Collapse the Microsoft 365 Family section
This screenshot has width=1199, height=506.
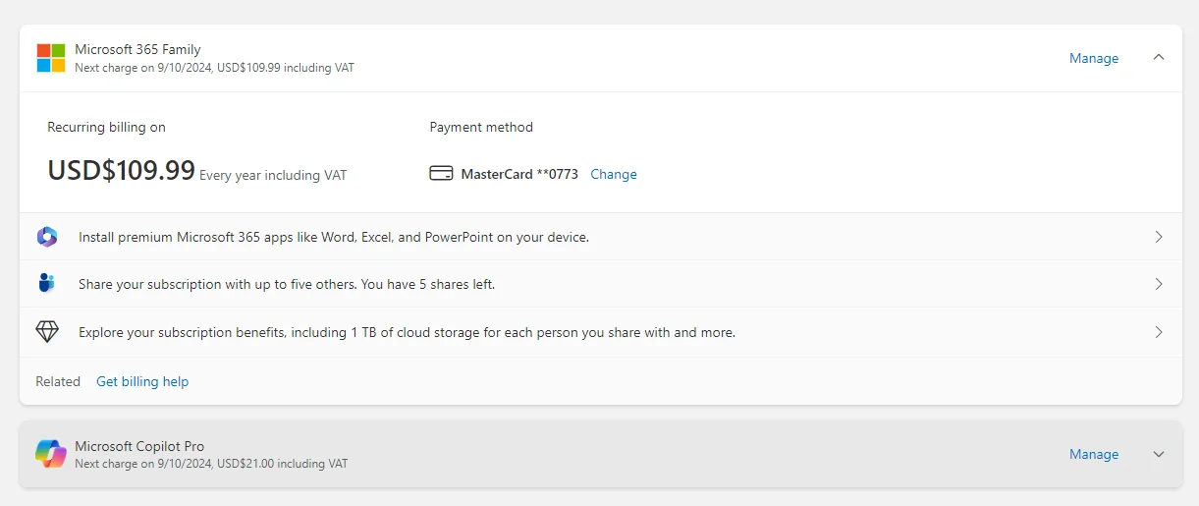pyautogui.click(x=1159, y=58)
